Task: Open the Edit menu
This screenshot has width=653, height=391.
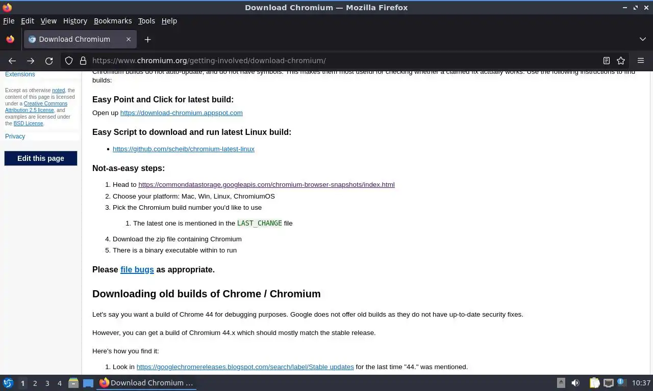Action: (28, 21)
